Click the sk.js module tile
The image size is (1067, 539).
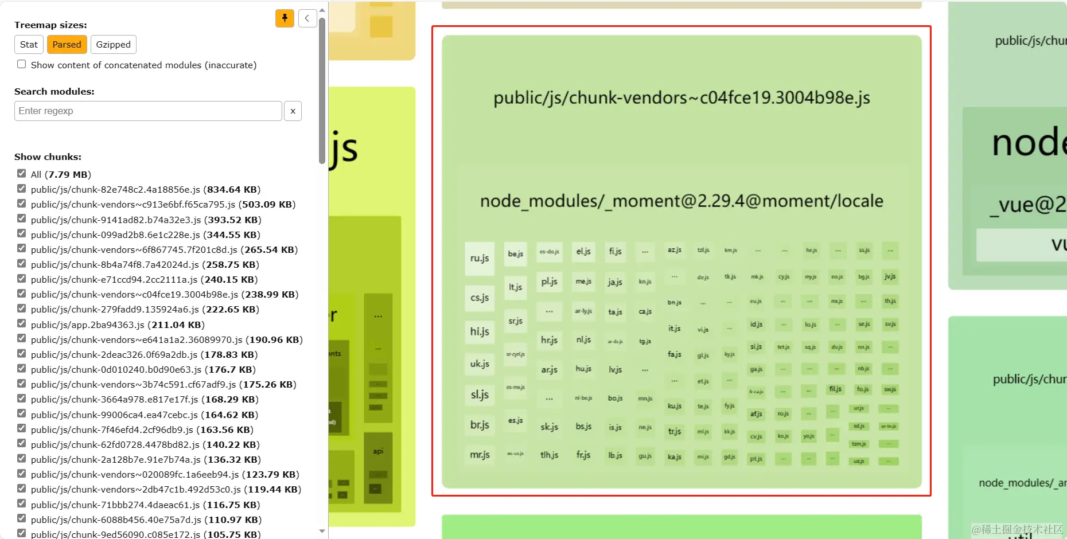point(549,427)
